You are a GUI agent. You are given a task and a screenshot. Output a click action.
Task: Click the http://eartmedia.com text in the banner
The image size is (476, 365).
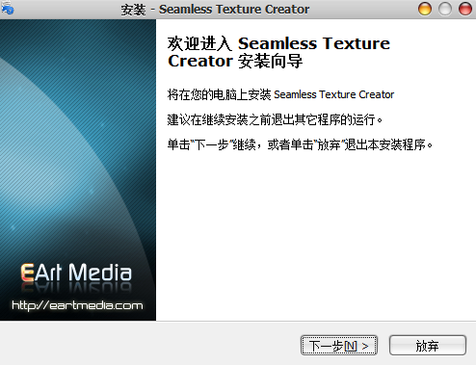(77, 305)
